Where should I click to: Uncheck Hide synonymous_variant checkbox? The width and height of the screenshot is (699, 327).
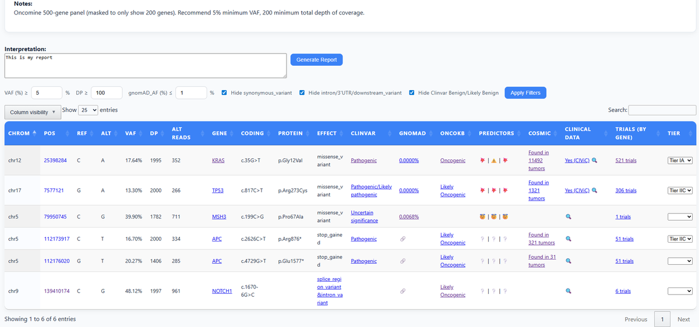[x=225, y=93]
